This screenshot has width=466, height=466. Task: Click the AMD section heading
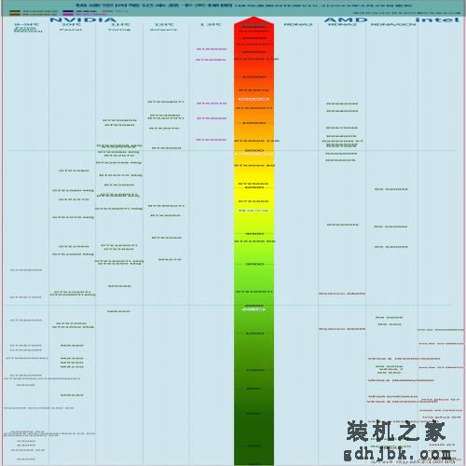346,20
